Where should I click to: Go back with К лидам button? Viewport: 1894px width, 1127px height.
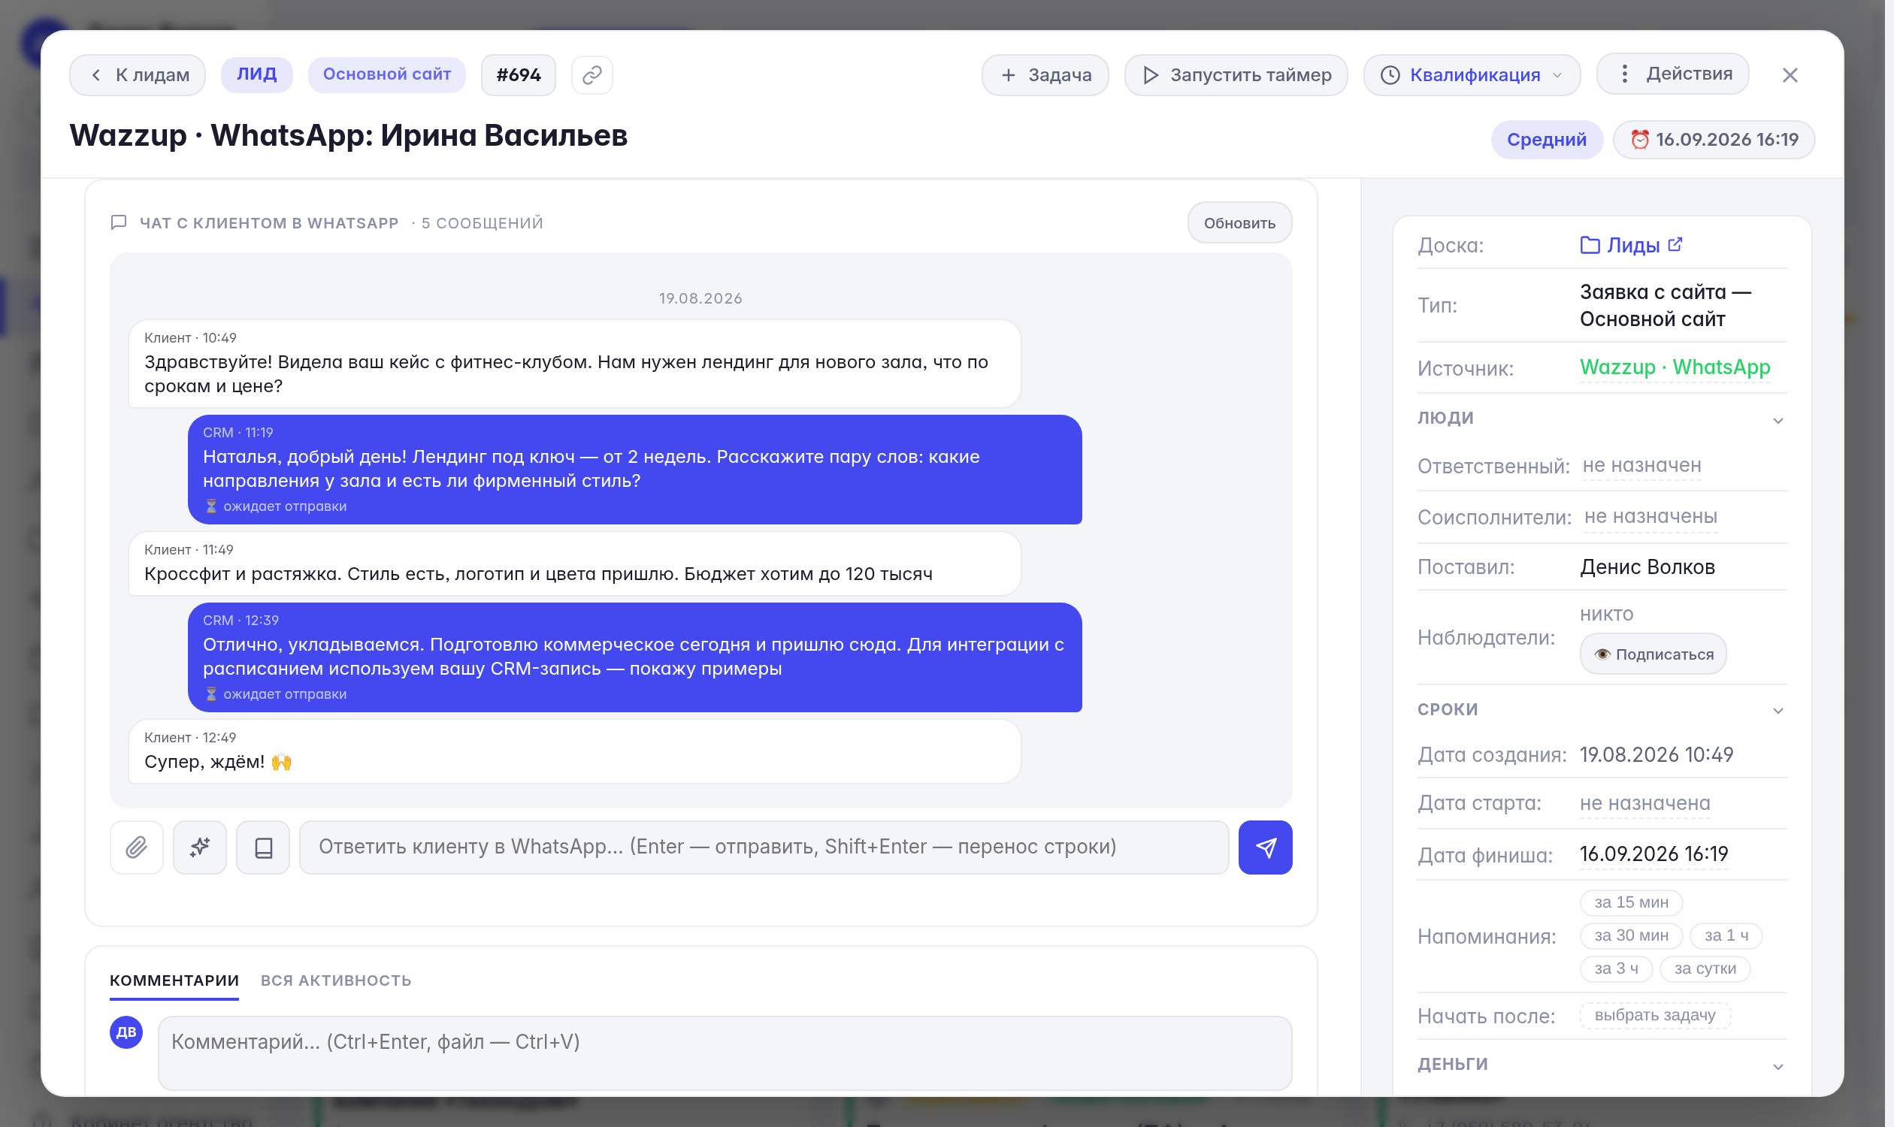tap(138, 74)
